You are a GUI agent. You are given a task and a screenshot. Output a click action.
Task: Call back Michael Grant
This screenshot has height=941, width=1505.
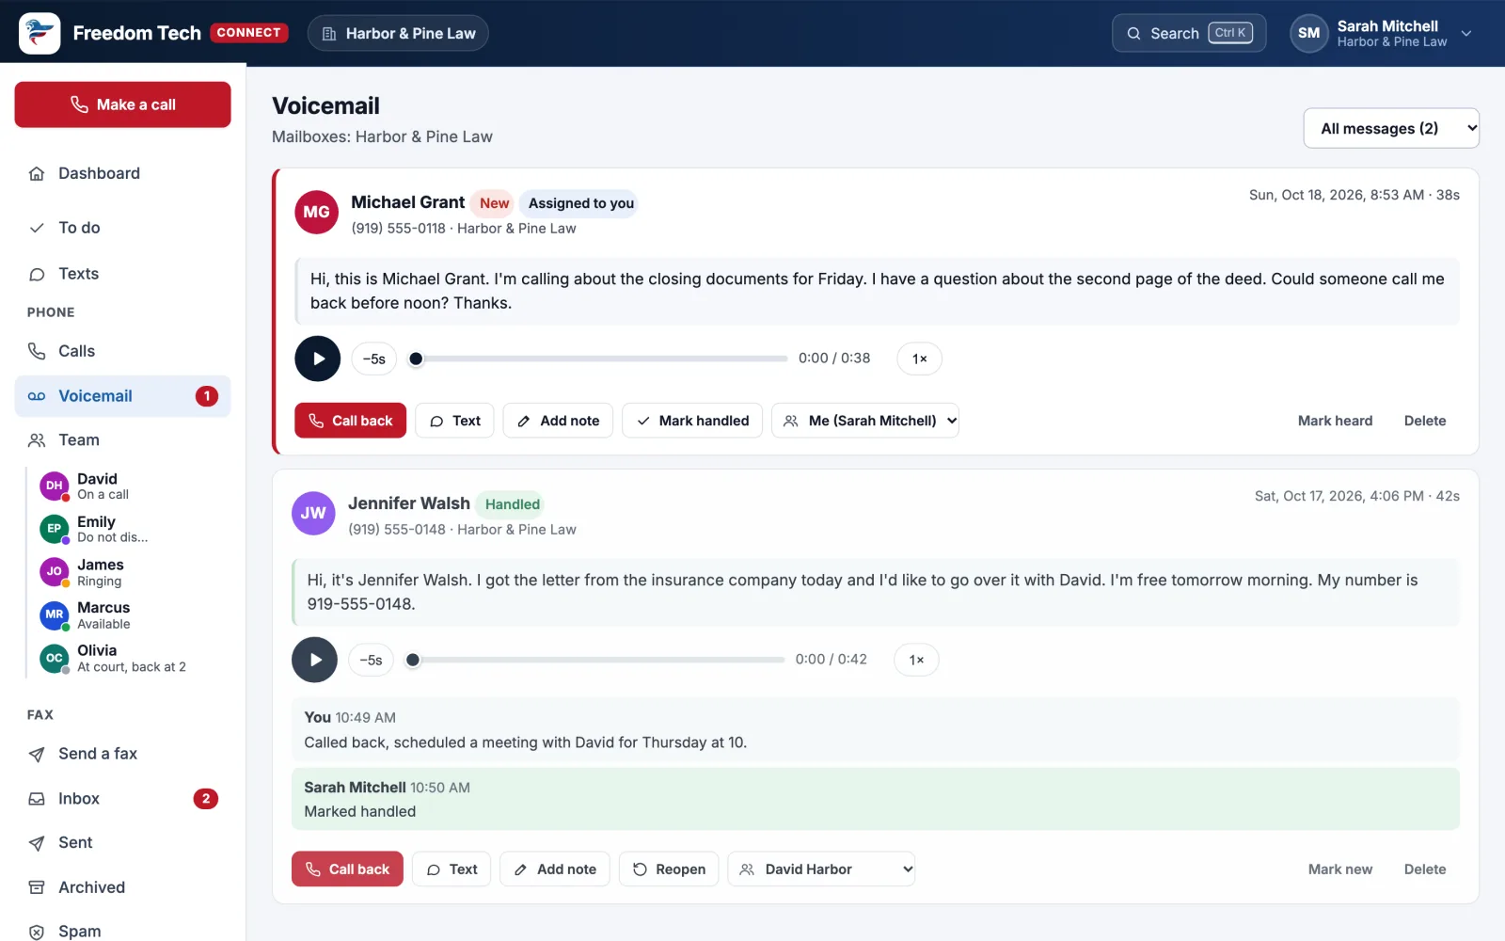point(350,421)
